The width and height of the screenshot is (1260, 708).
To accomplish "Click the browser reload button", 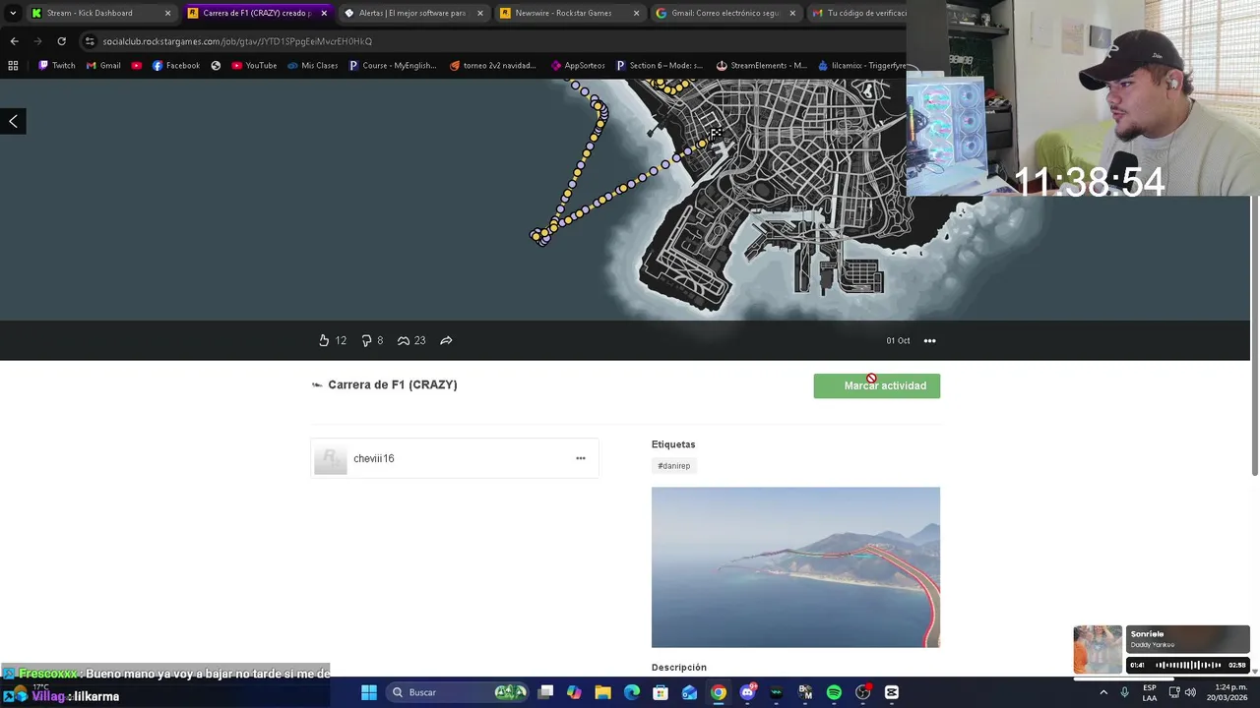I will (x=61, y=41).
